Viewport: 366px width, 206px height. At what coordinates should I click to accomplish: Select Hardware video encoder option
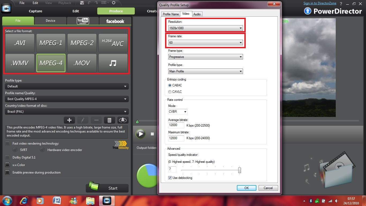pyautogui.click(x=42, y=150)
